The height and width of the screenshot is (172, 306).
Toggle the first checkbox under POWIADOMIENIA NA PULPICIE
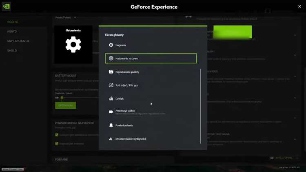point(57,135)
